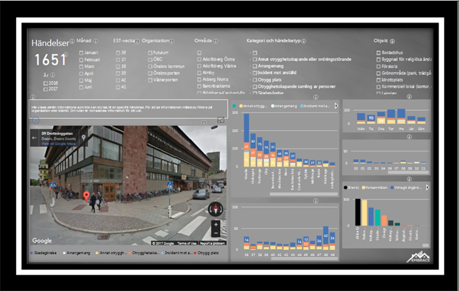The width and height of the screenshot is (459, 291).
Task: Click the Google logo in Street View
Action: click(42, 241)
